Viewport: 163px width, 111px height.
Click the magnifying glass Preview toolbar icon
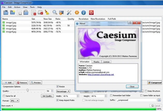pos(55,12)
